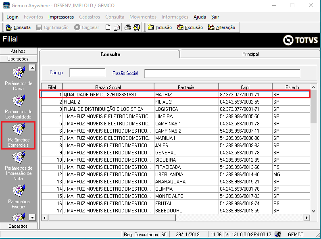Select the ARARAQUARA fantasia cell

click(186, 182)
